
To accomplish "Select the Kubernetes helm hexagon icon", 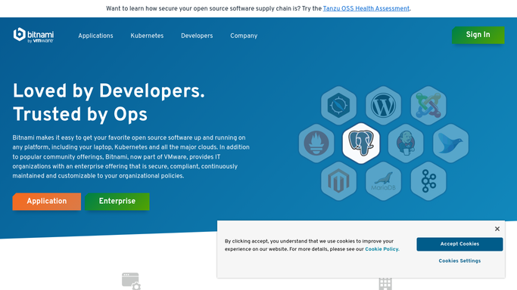I will pyautogui.click(x=338, y=106).
